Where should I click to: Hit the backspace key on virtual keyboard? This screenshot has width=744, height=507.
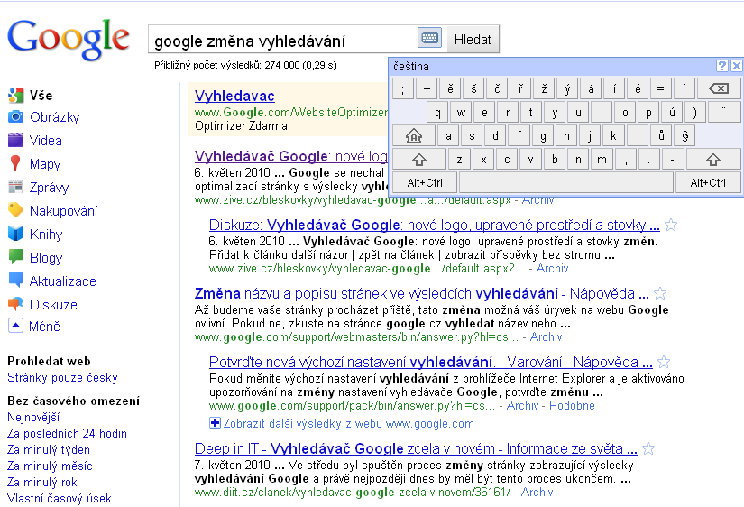tap(719, 88)
